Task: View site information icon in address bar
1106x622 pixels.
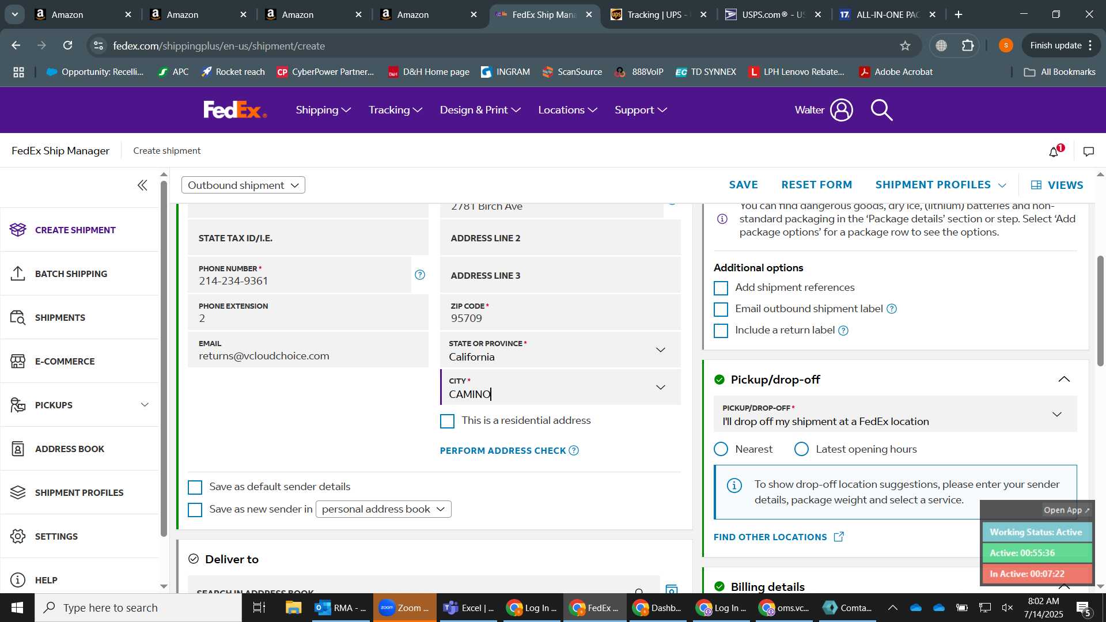Action: pyautogui.click(x=99, y=45)
